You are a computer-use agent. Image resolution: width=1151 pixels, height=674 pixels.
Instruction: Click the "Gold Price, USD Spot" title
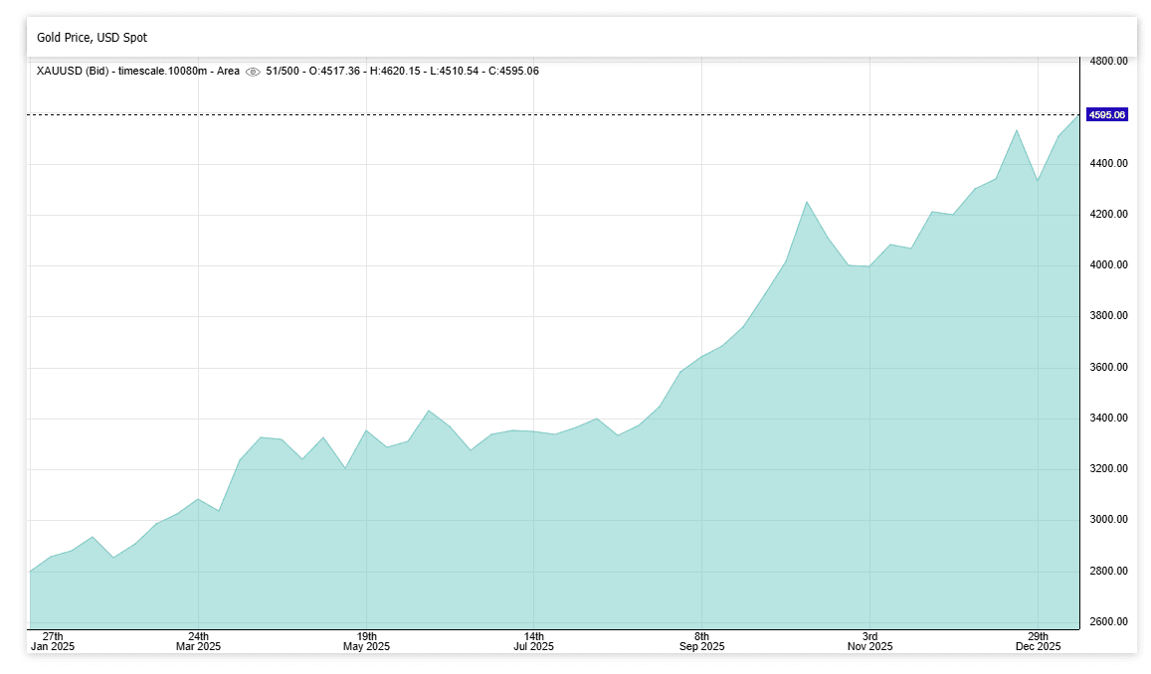pos(92,38)
